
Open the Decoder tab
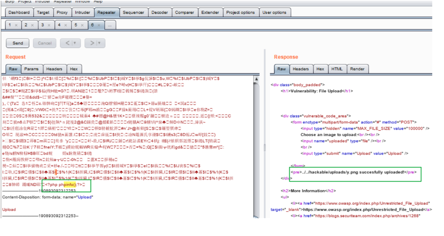coord(160,13)
